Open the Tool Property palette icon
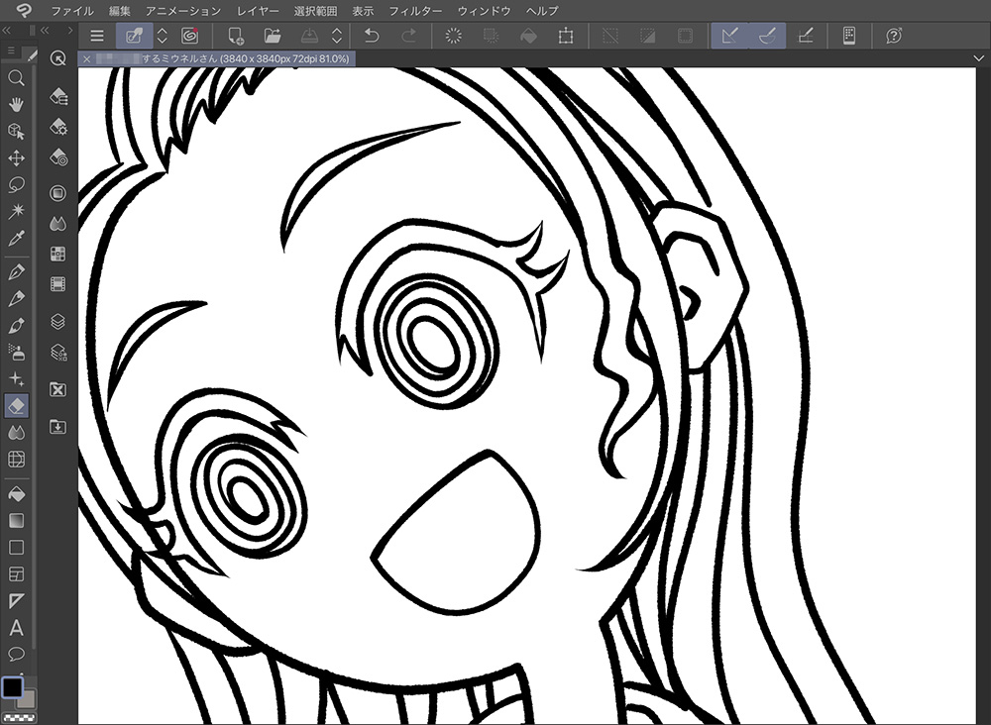The height and width of the screenshot is (725, 991). pos(58,127)
